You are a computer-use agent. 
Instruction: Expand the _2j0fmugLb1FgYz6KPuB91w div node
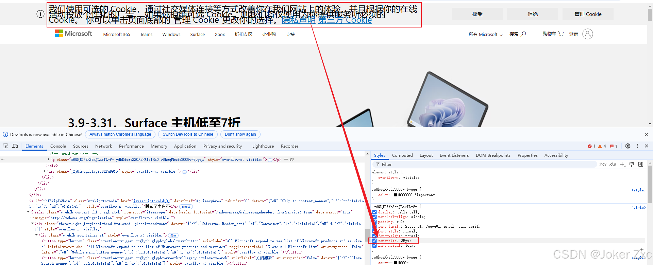(x=45, y=171)
